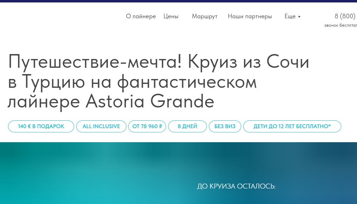This screenshot has height=204, width=357.
Task: Open the Наши партнеры page
Action: pyautogui.click(x=250, y=17)
